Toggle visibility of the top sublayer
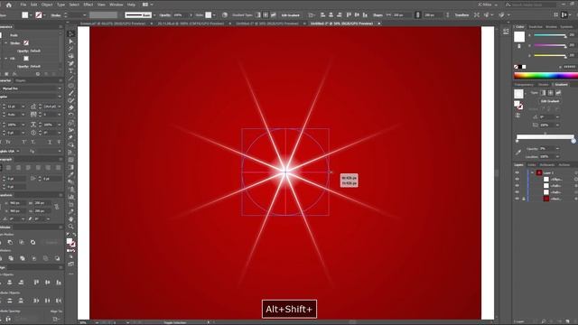578x325 pixels. [517, 180]
